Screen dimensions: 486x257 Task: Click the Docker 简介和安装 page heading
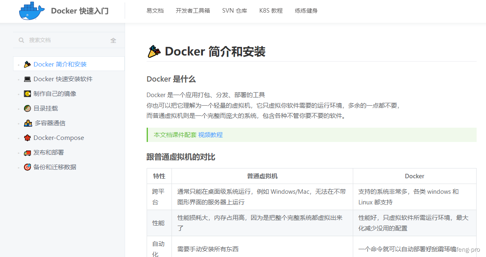[215, 51]
